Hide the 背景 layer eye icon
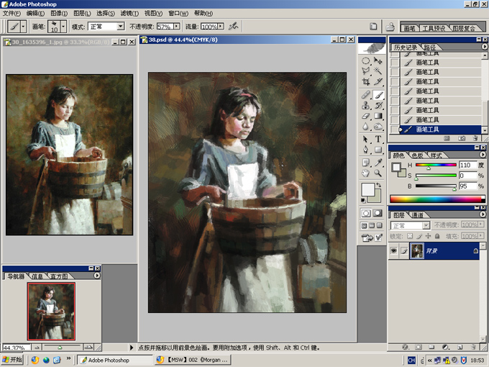Image resolution: width=489 pixels, height=367 pixels. click(394, 250)
